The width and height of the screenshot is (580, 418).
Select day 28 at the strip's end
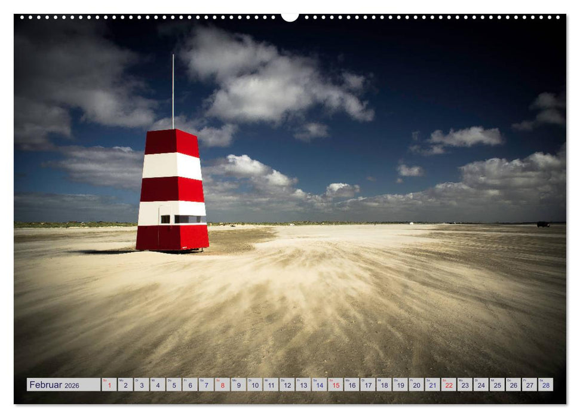pyautogui.click(x=545, y=385)
